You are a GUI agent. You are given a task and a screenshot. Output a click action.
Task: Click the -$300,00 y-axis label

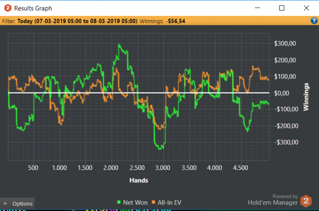point(284,142)
